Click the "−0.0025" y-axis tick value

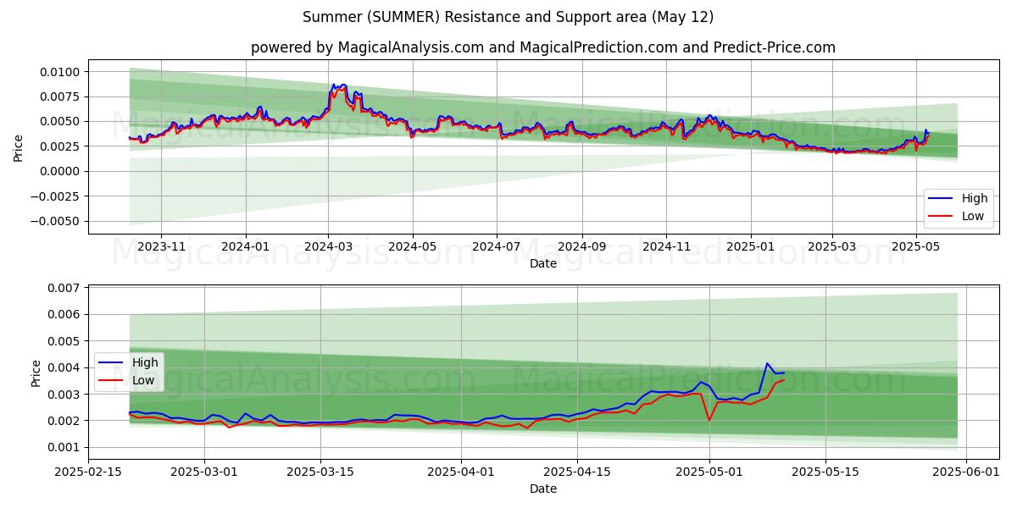coord(56,196)
